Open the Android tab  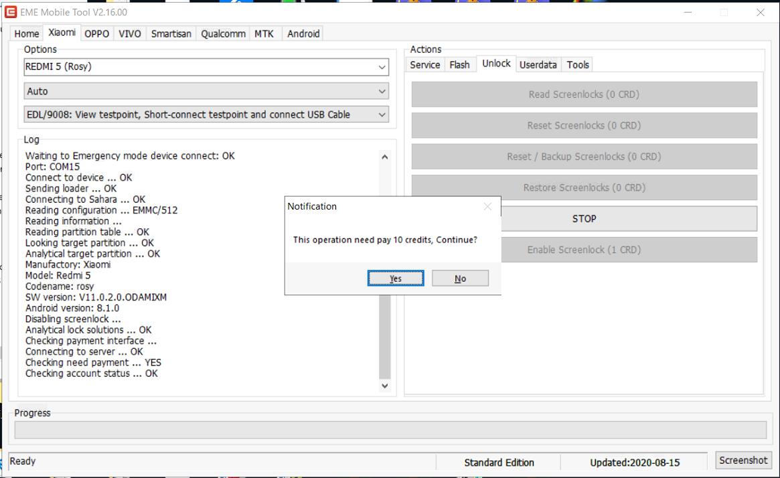coord(303,34)
